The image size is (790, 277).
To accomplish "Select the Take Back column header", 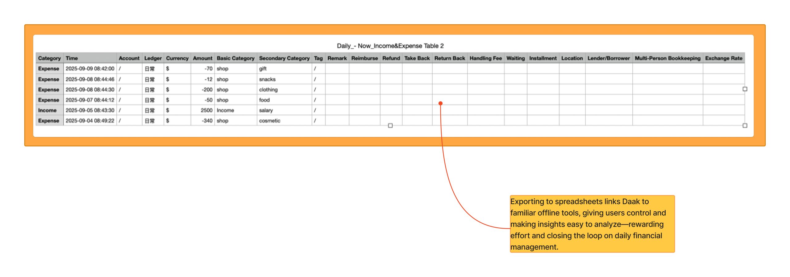I will 417,58.
